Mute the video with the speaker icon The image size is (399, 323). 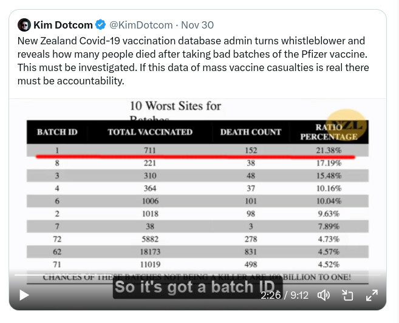(324, 295)
